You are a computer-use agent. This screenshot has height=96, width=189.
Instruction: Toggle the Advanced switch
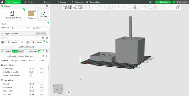39,51
